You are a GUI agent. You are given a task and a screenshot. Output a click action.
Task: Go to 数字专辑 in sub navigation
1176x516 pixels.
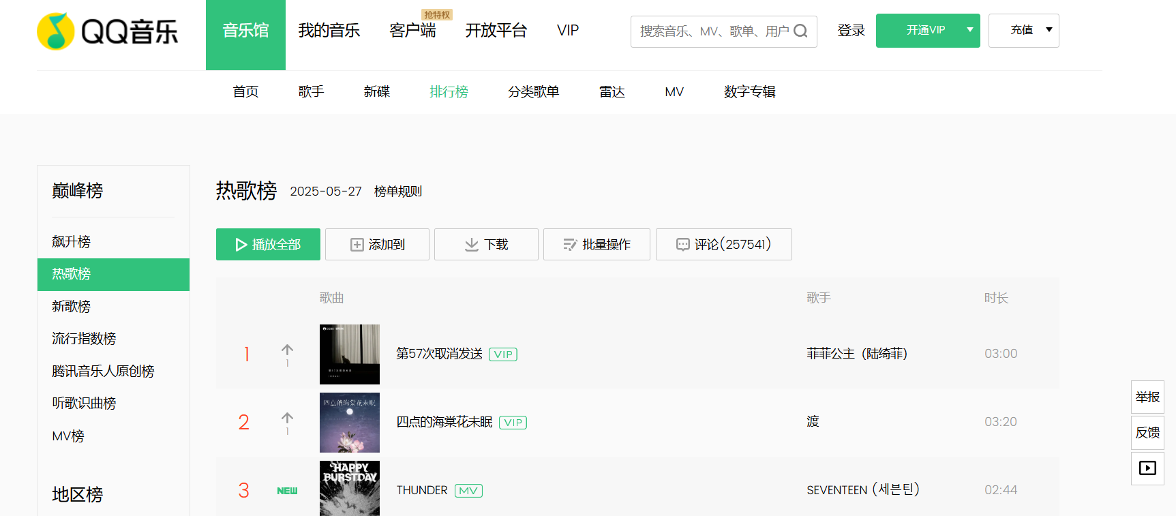click(x=750, y=92)
